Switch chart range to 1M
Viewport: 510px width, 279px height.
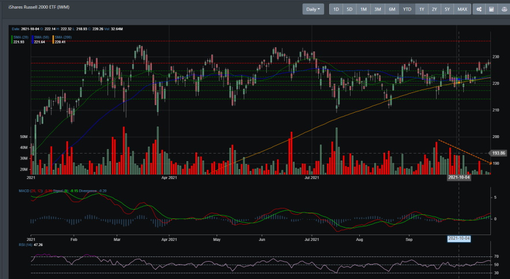pos(363,9)
